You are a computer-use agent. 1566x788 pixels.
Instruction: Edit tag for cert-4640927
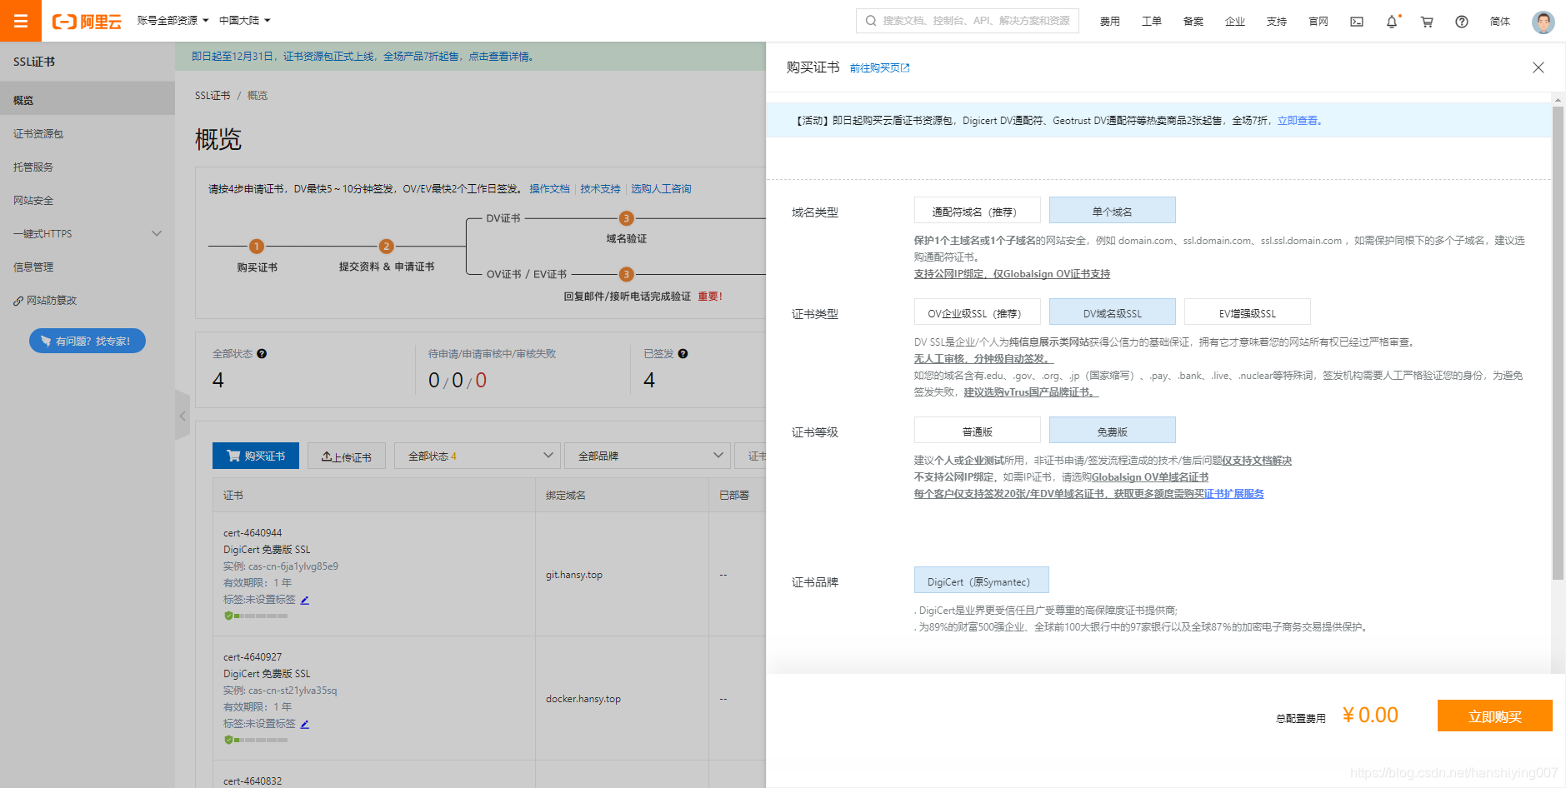point(305,724)
